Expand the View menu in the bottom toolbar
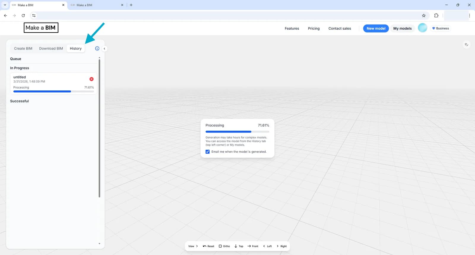The height and width of the screenshot is (255, 475). pyautogui.click(x=193, y=246)
